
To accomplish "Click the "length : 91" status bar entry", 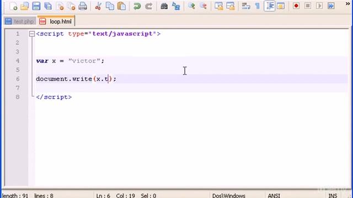I will [15, 196].
